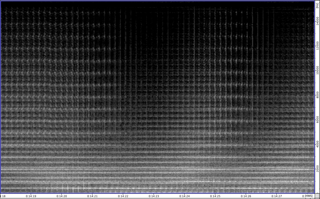
Task: Click the 0:14:20 time axis label
Action: tap(62, 196)
